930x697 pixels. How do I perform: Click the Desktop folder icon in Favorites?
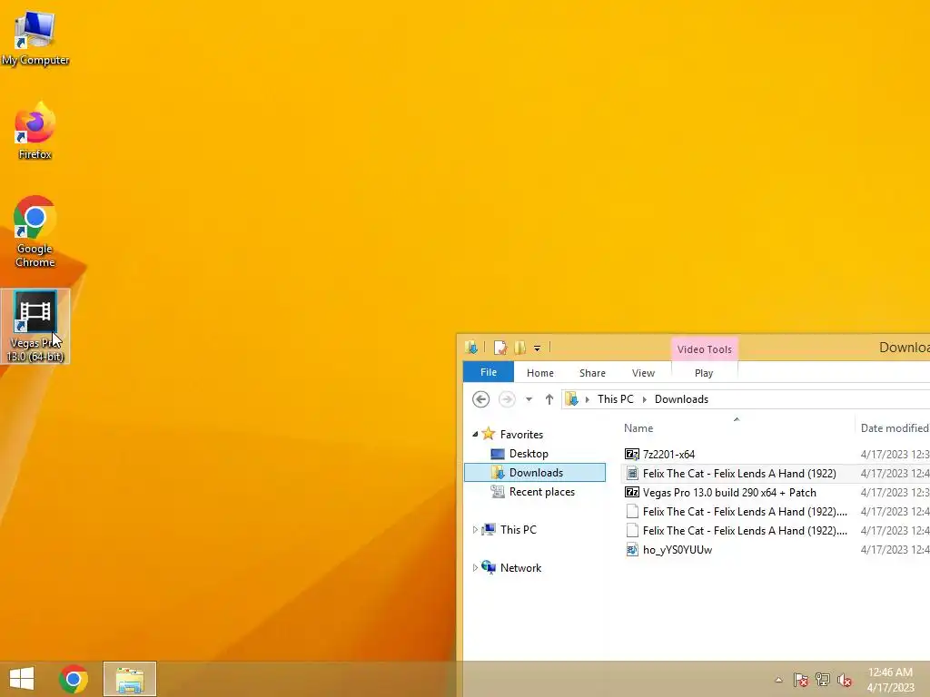pyautogui.click(x=498, y=454)
